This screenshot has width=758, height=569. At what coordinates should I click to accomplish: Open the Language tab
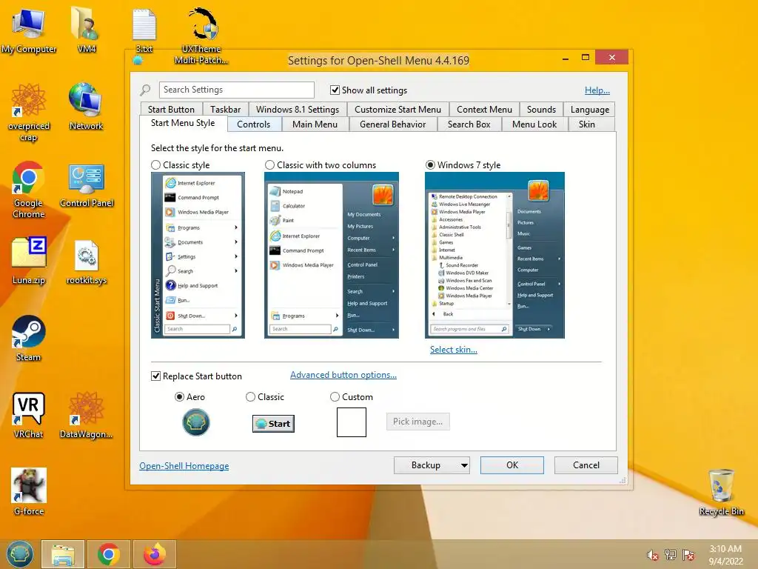(x=590, y=110)
